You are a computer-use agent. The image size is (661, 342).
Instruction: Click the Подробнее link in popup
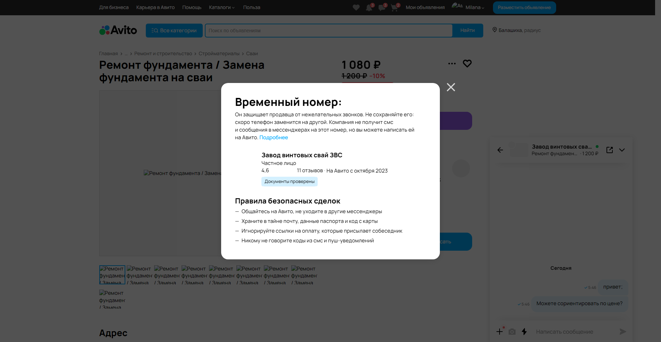pyautogui.click(x=274, y=137)
